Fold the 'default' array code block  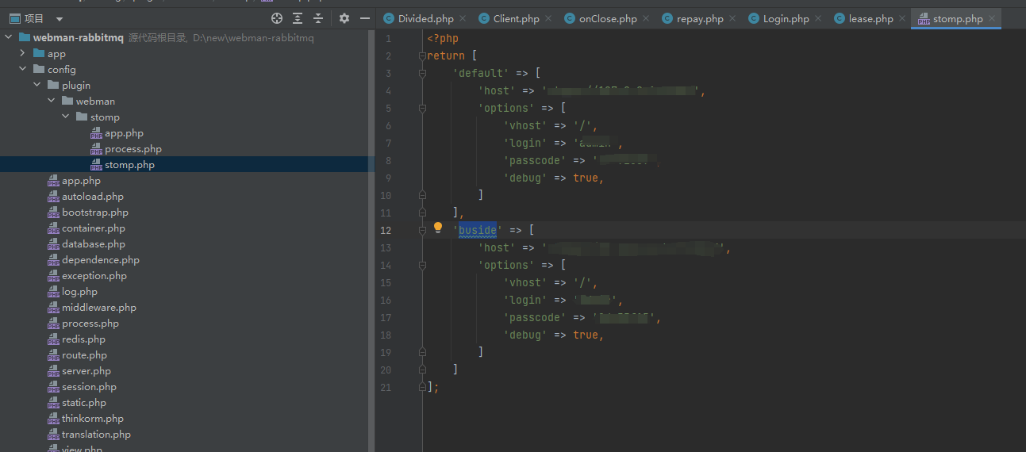[x=423, y=74]
